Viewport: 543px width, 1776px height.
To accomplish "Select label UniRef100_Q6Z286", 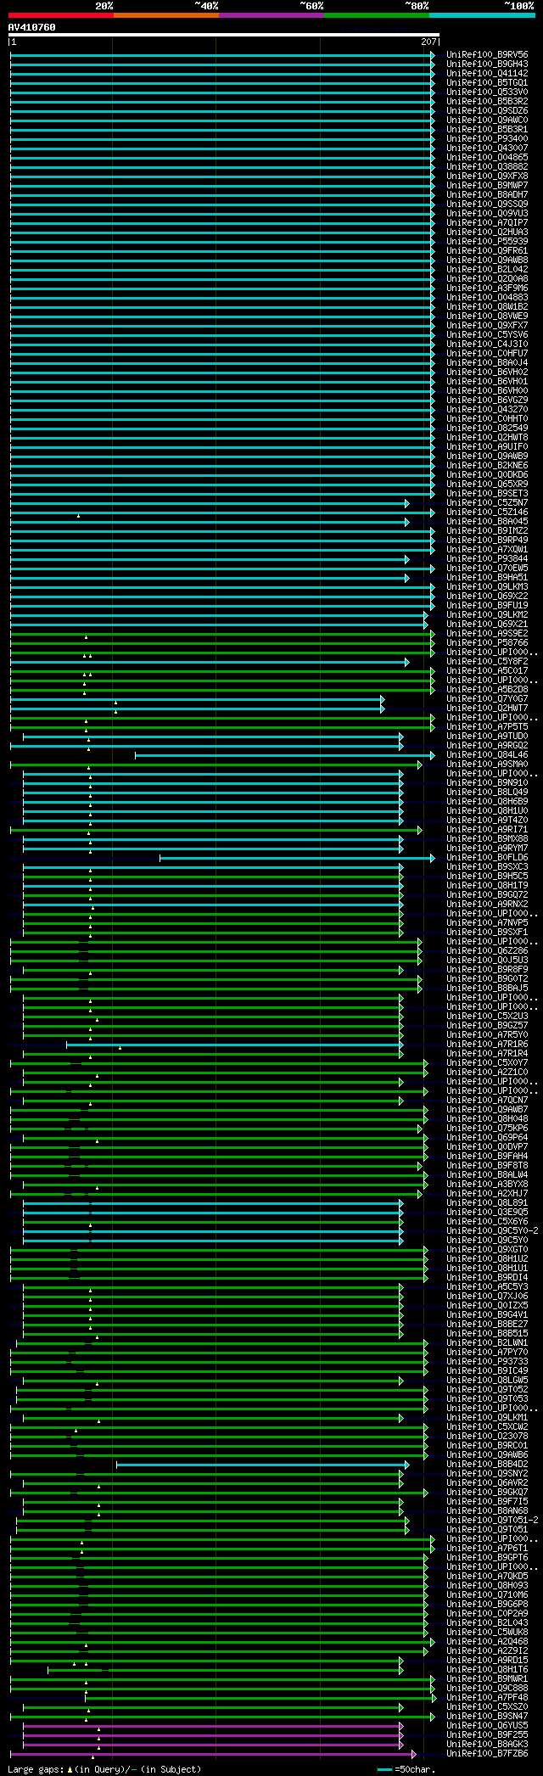I will (x=487, y=950).
